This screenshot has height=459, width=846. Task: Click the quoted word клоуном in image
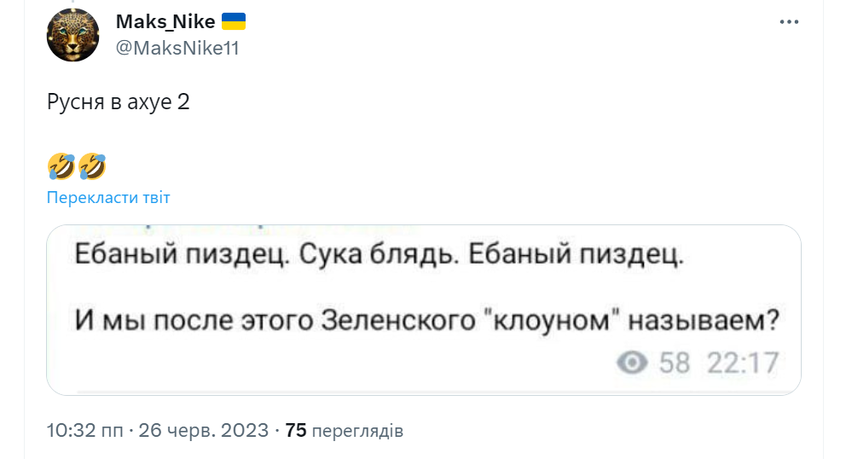click(552, 321)
